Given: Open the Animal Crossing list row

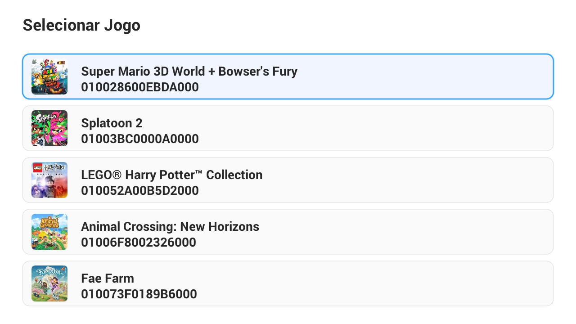Looking at the screenshot, I should click(405, 232).
